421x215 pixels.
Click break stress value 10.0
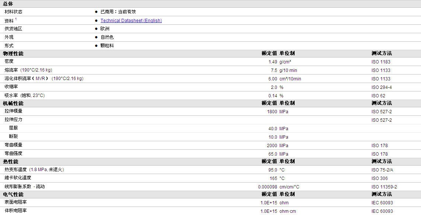click(273, 137)
